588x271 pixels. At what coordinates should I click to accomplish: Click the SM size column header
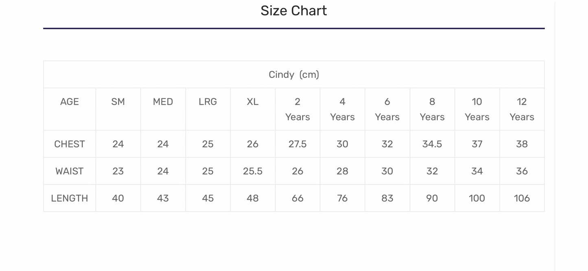tap(118, 102)
